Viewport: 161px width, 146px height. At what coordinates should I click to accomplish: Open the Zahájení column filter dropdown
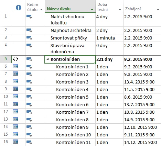158,10
